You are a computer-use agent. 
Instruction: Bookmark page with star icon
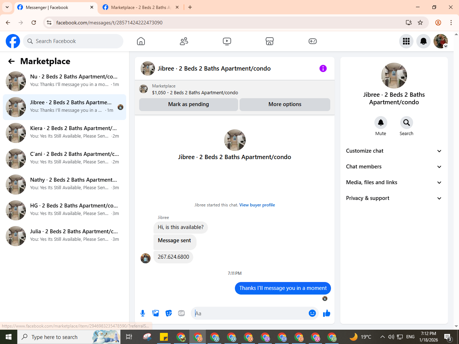tap(420, 23)
